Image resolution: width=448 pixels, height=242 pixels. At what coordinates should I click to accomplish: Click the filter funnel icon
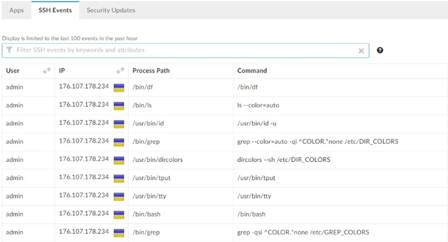point(9,50)
